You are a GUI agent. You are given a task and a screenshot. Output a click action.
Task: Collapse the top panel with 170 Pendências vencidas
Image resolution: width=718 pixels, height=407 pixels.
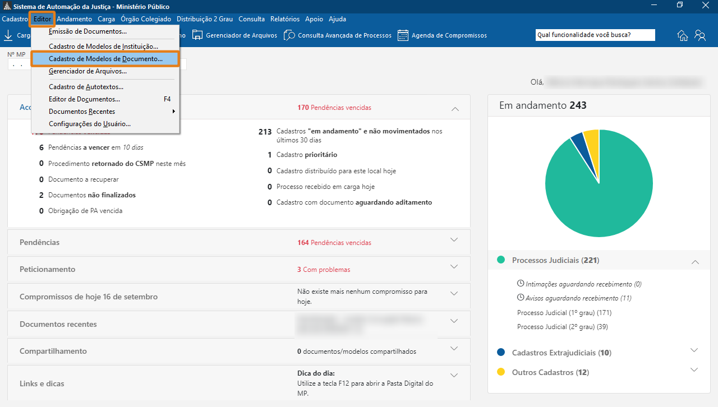[x=455, y=109]
